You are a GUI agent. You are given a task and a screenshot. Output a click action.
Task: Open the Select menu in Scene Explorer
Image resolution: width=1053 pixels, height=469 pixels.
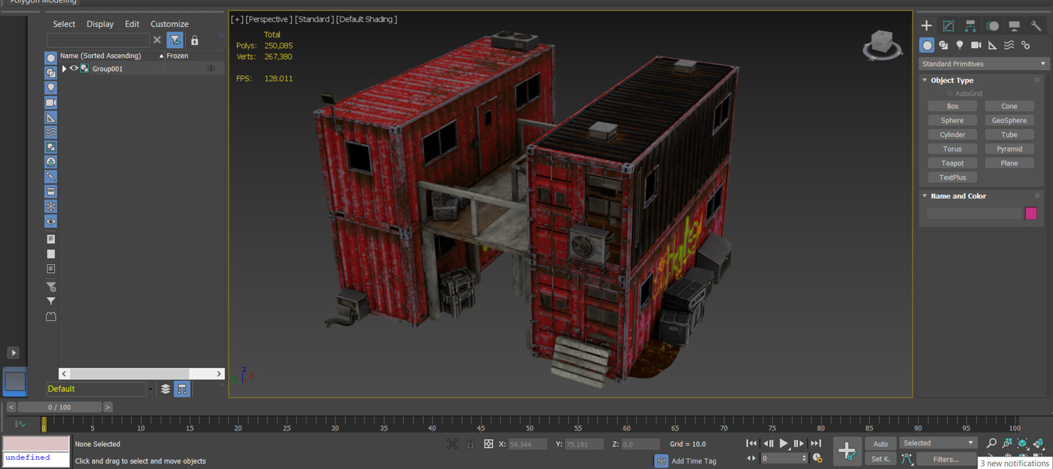64,24
